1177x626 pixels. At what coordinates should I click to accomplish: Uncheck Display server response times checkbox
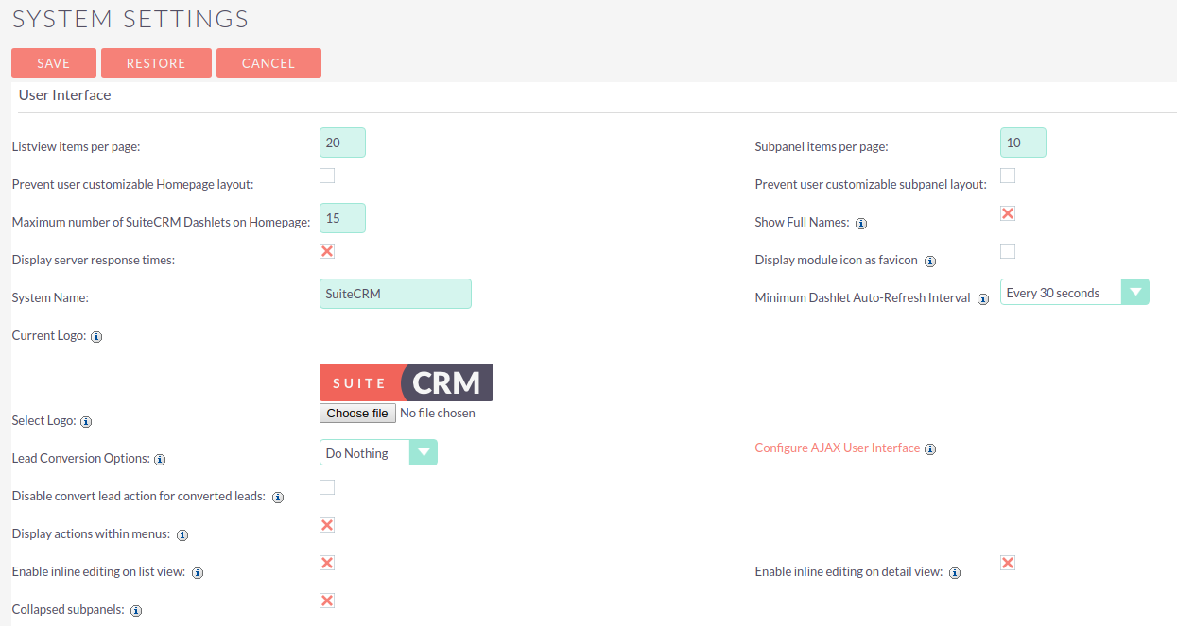click(327, 251)
